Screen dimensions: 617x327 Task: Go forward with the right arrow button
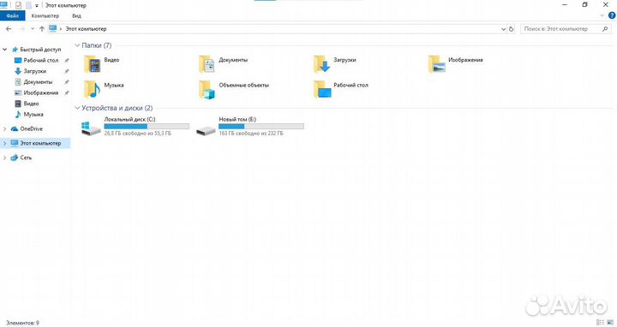[x=21, y=29]
